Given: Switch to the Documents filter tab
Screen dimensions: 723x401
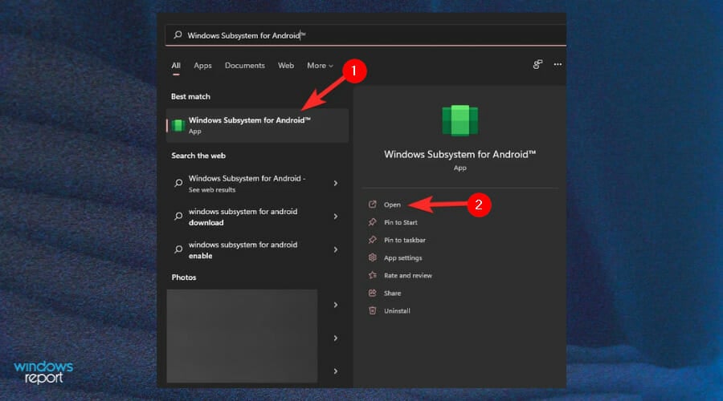Looking at the screenshot, I should 244,66.
